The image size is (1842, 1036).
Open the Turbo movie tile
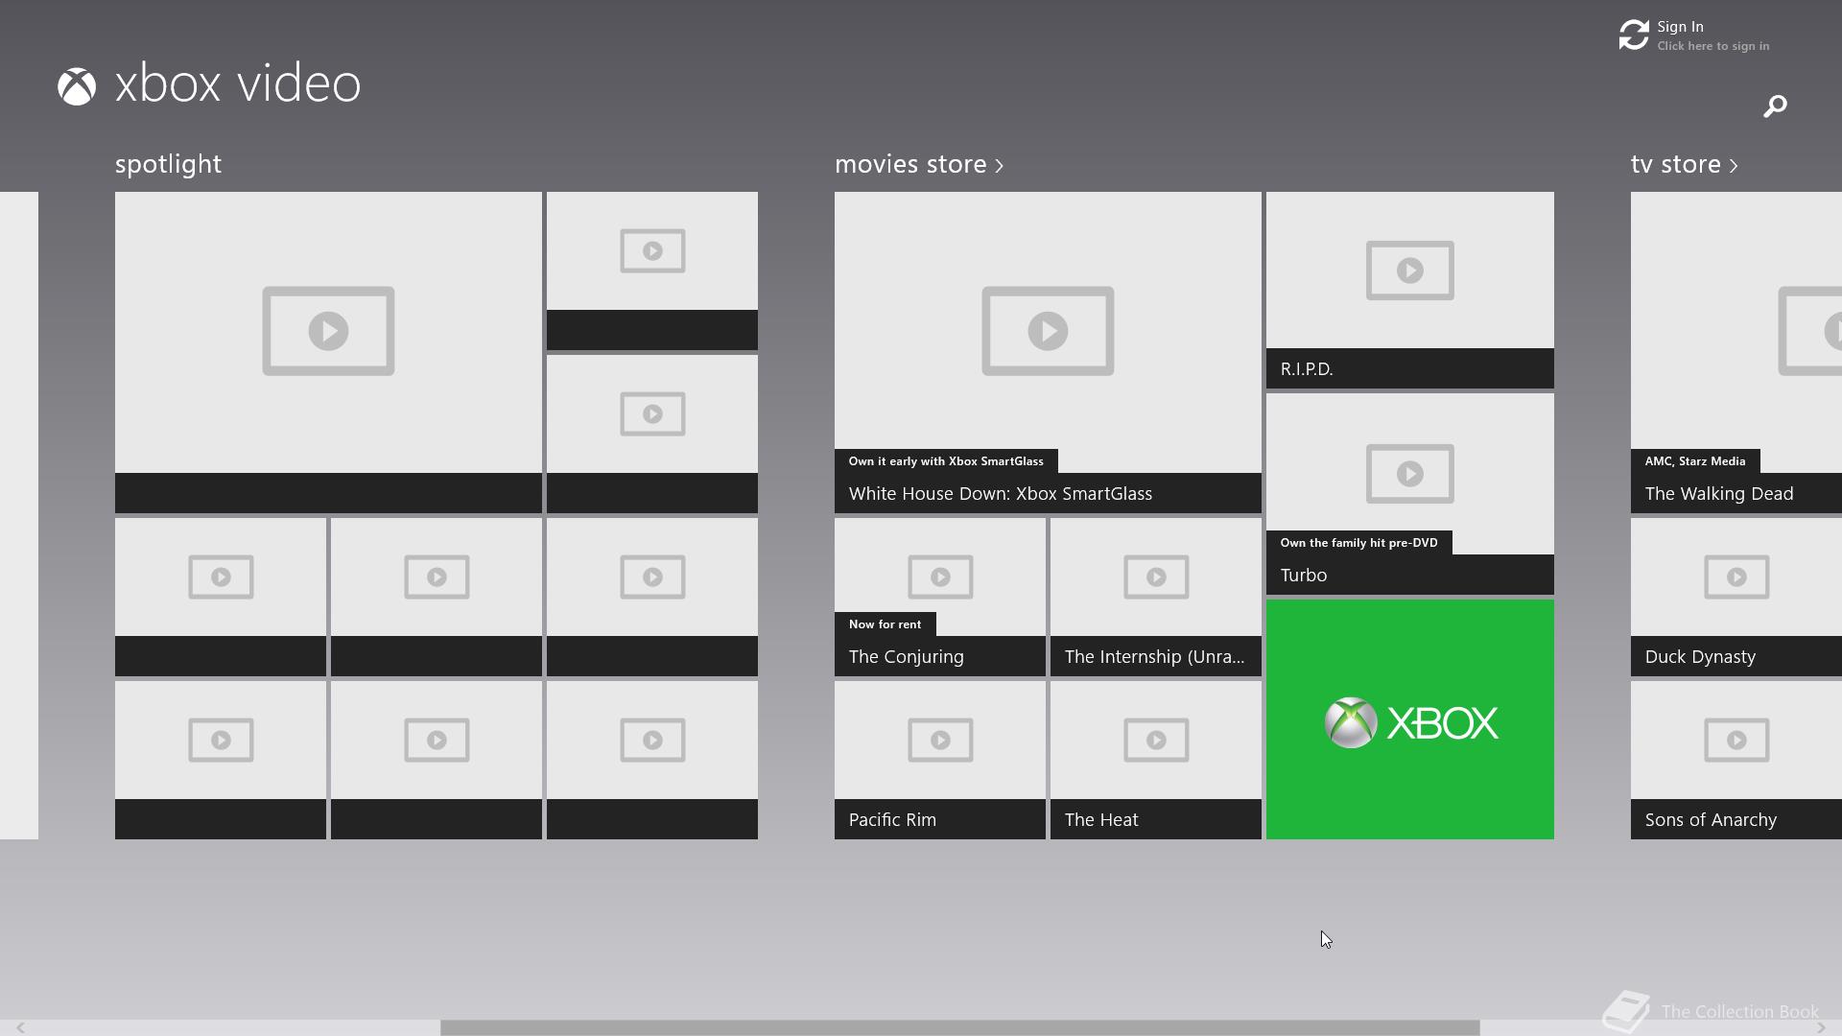click(x=1410, y=494)
